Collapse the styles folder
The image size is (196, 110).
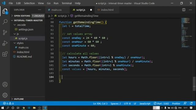[x=15, y=43]
